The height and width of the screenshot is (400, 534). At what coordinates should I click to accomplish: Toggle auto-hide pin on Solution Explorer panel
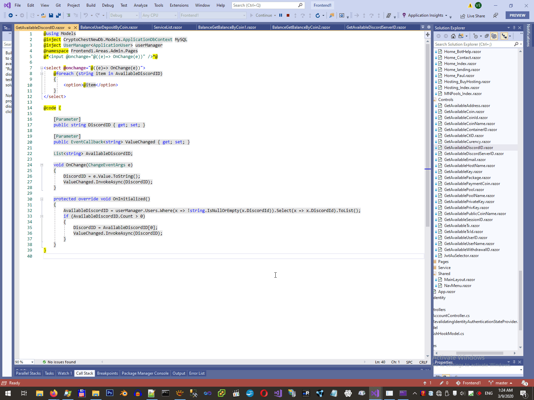point(514,28)
